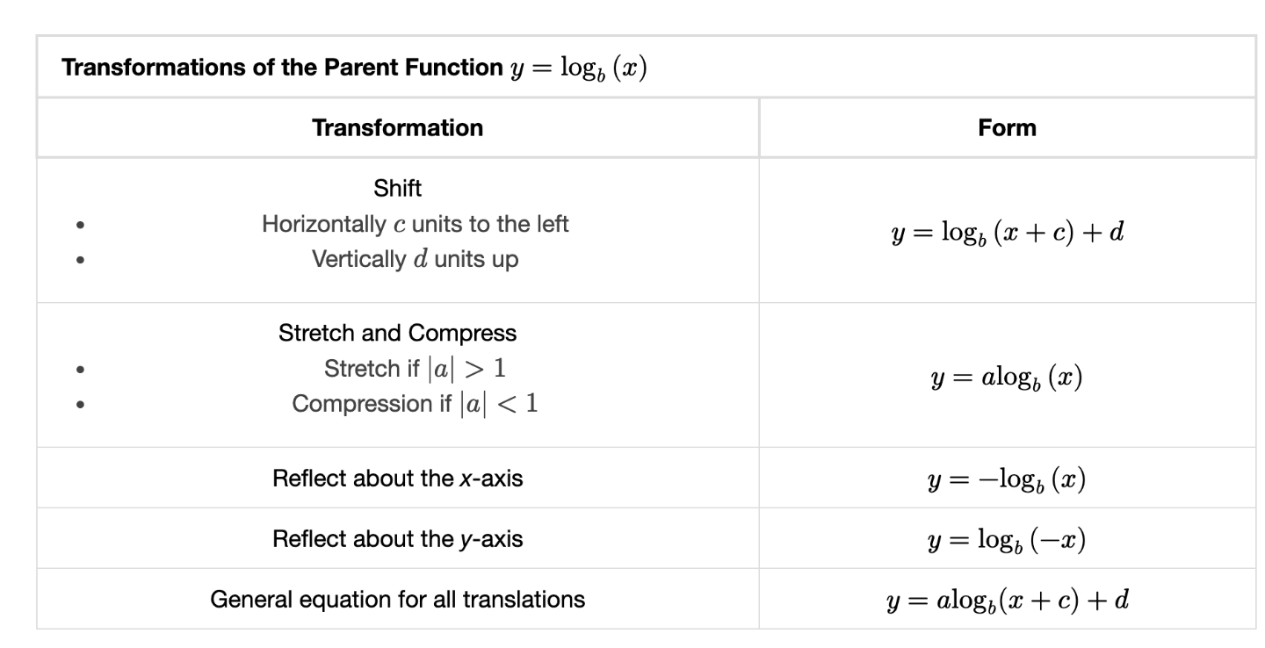Click the stretch formula y = a log_b(x)
This screenshot has height=648, width=1265.
1007,379
